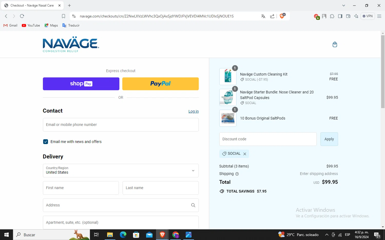This screenshot has width=385, height=240.
Task: Remove the SOCIAL discount code
Action: (245, 154)
